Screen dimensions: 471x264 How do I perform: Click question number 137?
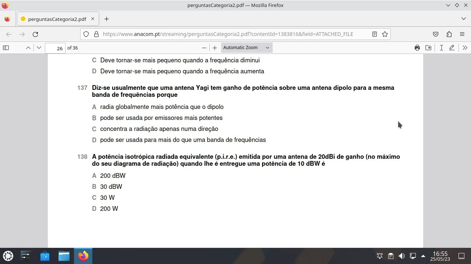pyautogui.click(x=82, y=88)
